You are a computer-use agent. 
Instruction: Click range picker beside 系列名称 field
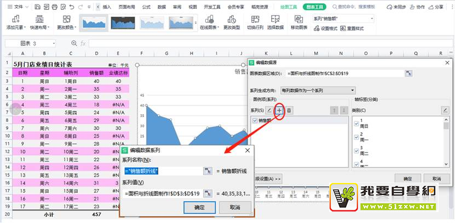tap(208, 171)
